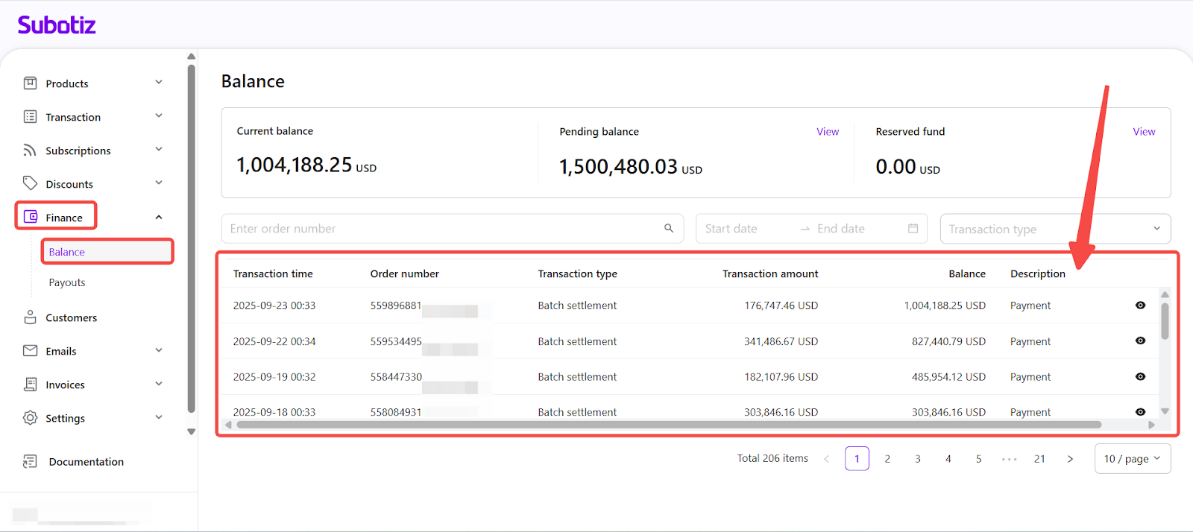
Task: Click View link for Pending balance
Action: tap(827, 132)
